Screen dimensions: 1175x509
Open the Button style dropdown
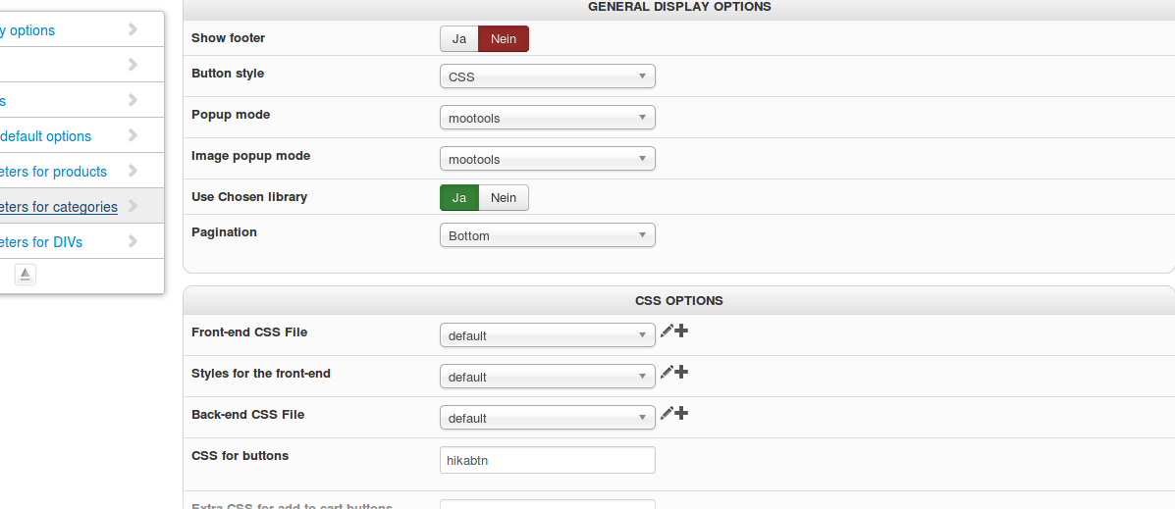pos(547,76)
